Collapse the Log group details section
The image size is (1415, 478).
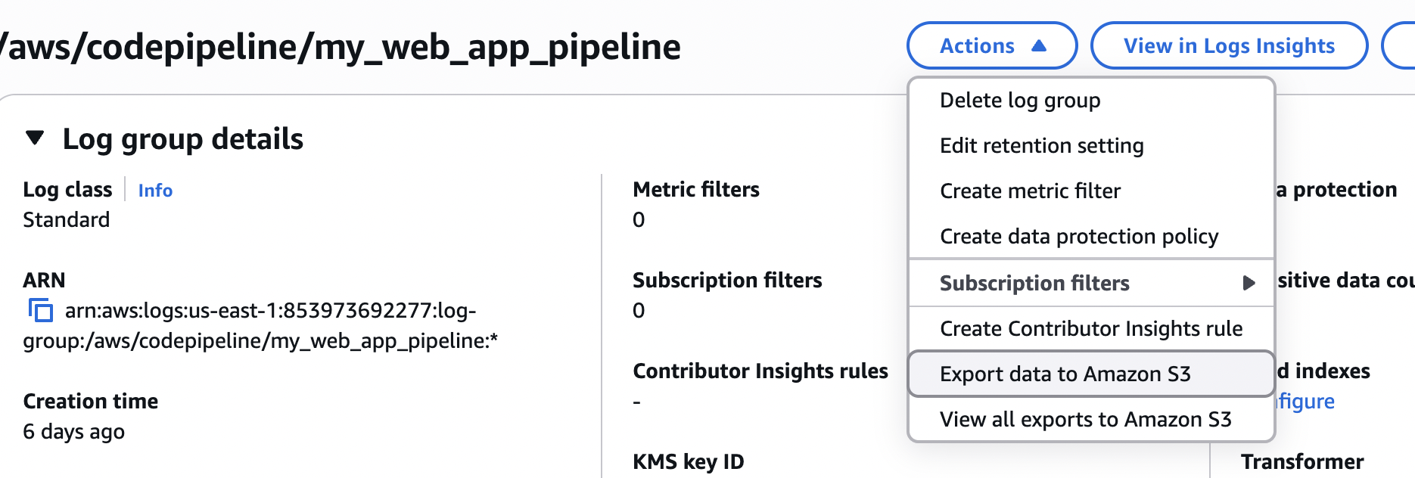[x=35, y=138]
